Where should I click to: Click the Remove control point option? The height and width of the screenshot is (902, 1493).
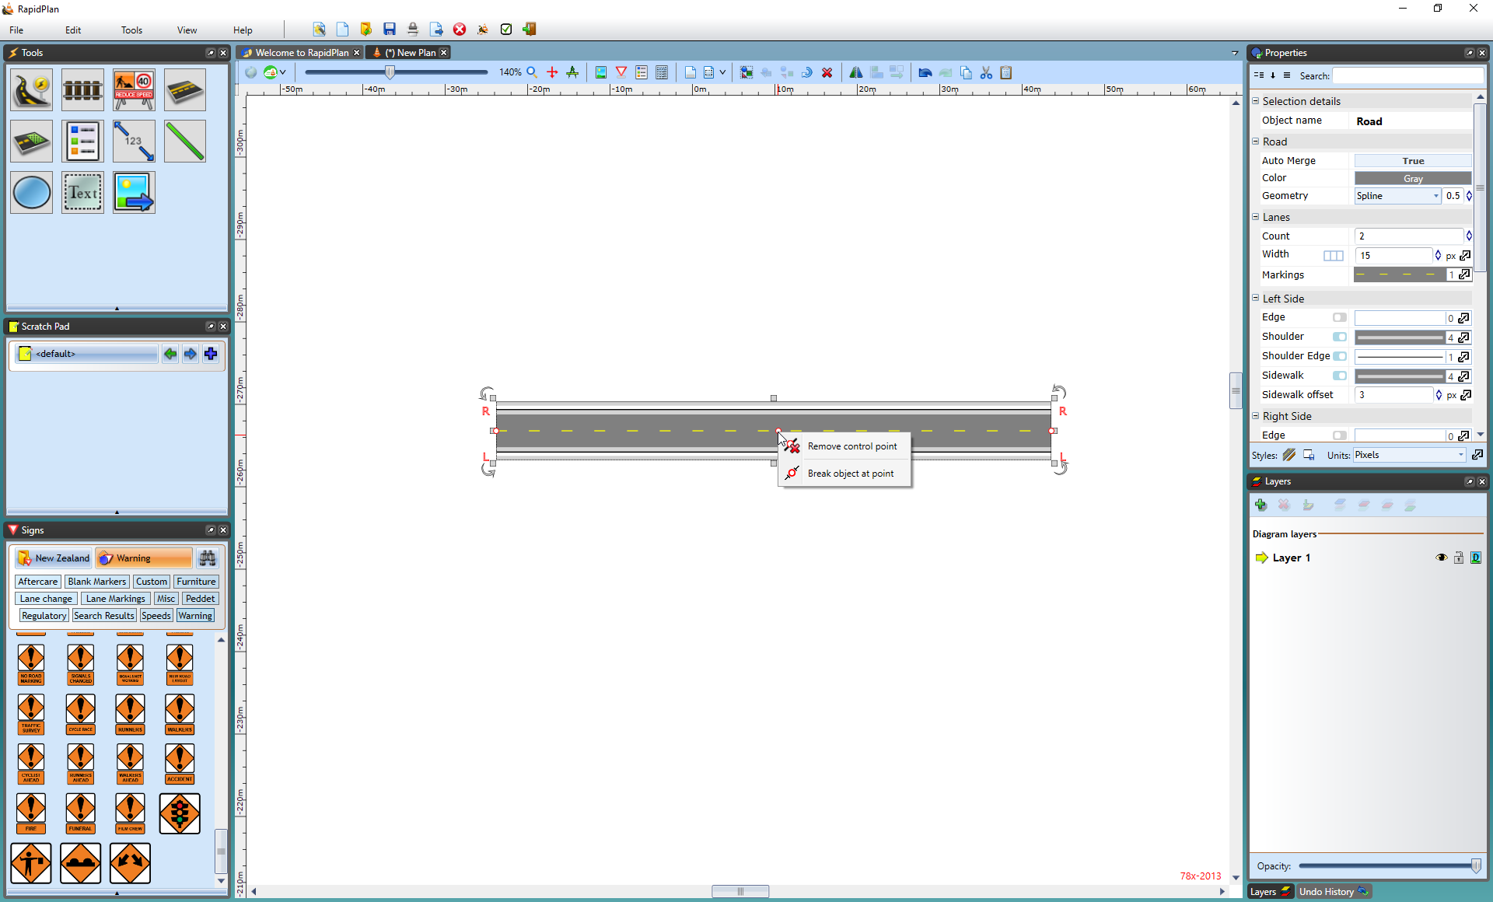tap(852, 446)
